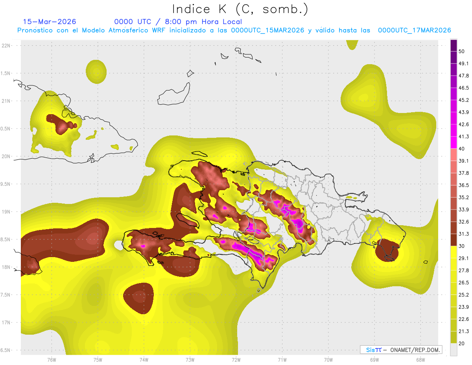Image resolution: width=472 pixels, height=365 pixels.
Task: Click the legend value '30'
Action: 462,246
